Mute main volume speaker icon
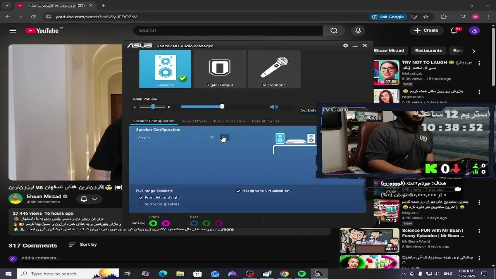This screenshot has height=279, width=496. 274,107
